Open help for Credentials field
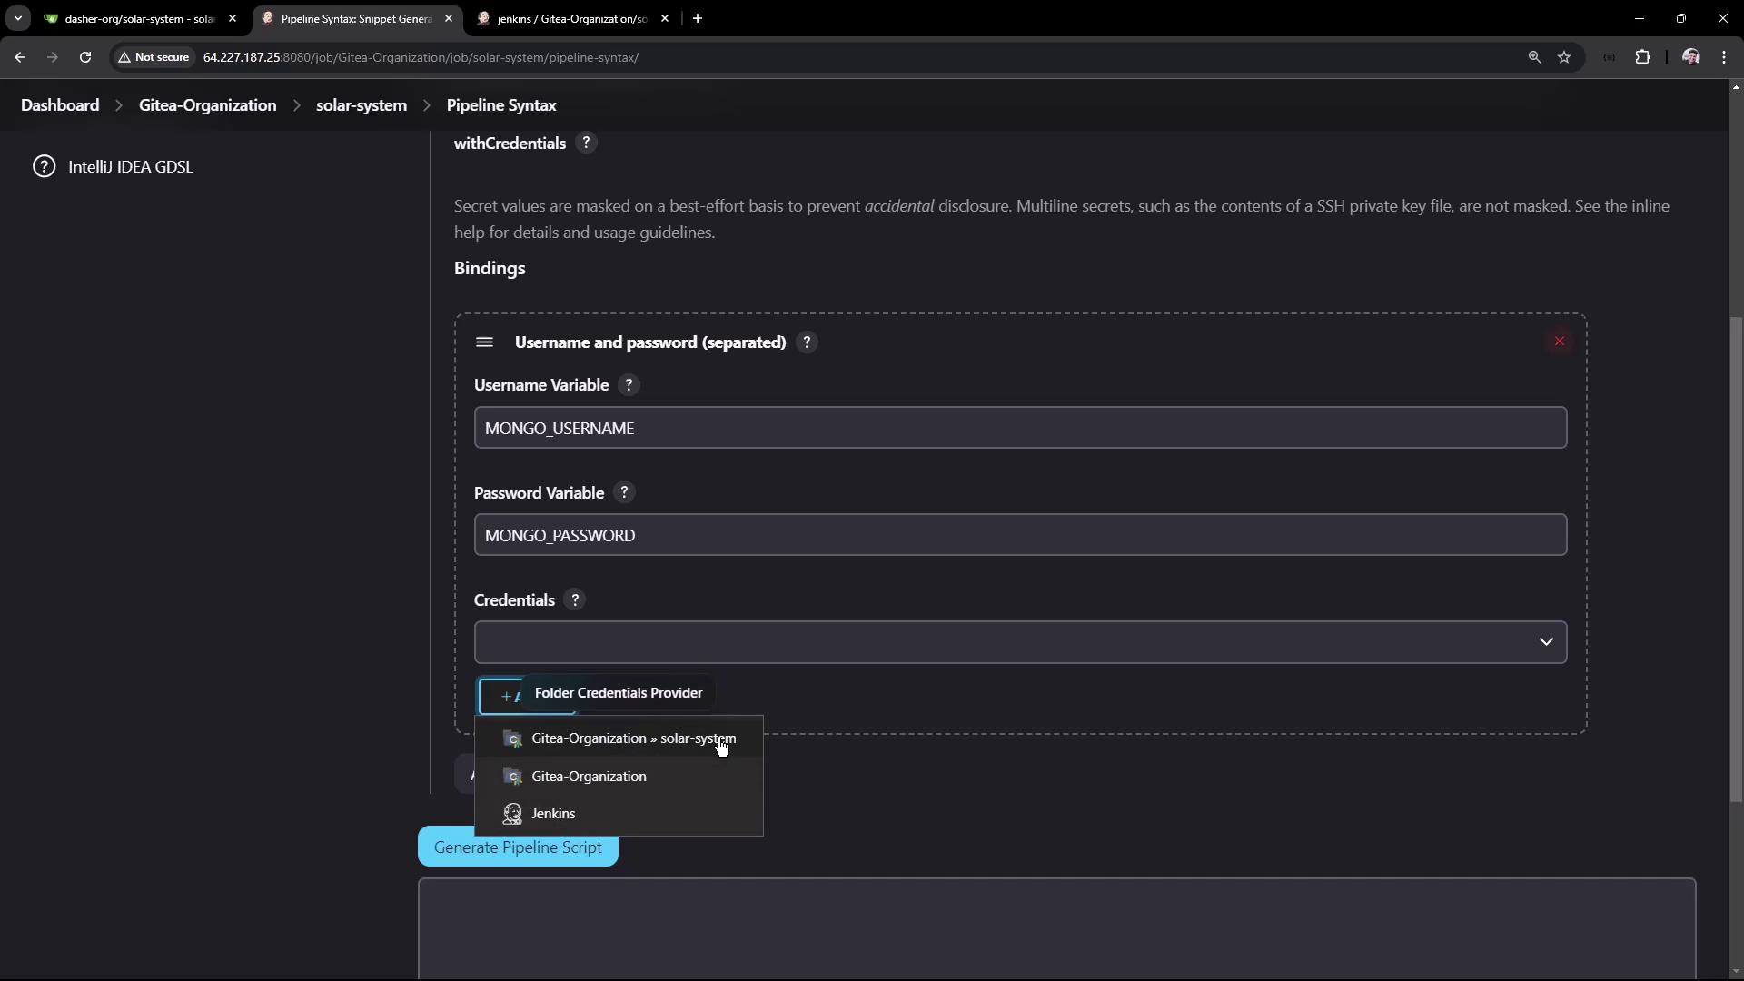The width and height of the screenshot is (1744, 981). click(x=575, y=600)
